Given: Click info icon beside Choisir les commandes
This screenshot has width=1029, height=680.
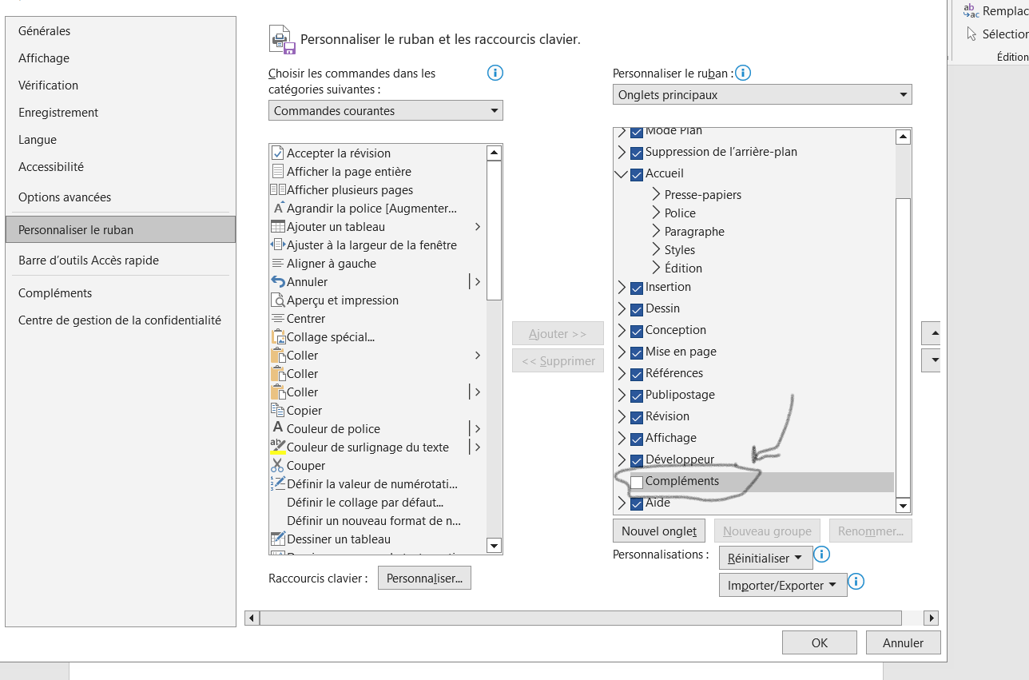Looking at the screenshot, I should tap(495, 74).
